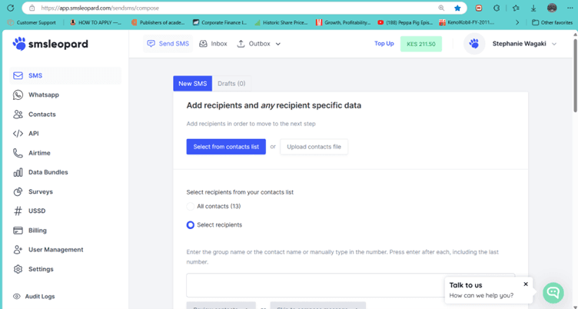Open the live chat bubble icon

point(553,292)
